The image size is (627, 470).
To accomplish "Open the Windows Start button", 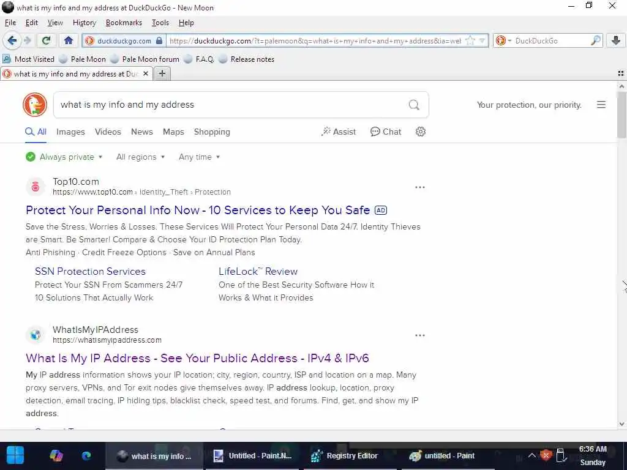I will [15, 455].
